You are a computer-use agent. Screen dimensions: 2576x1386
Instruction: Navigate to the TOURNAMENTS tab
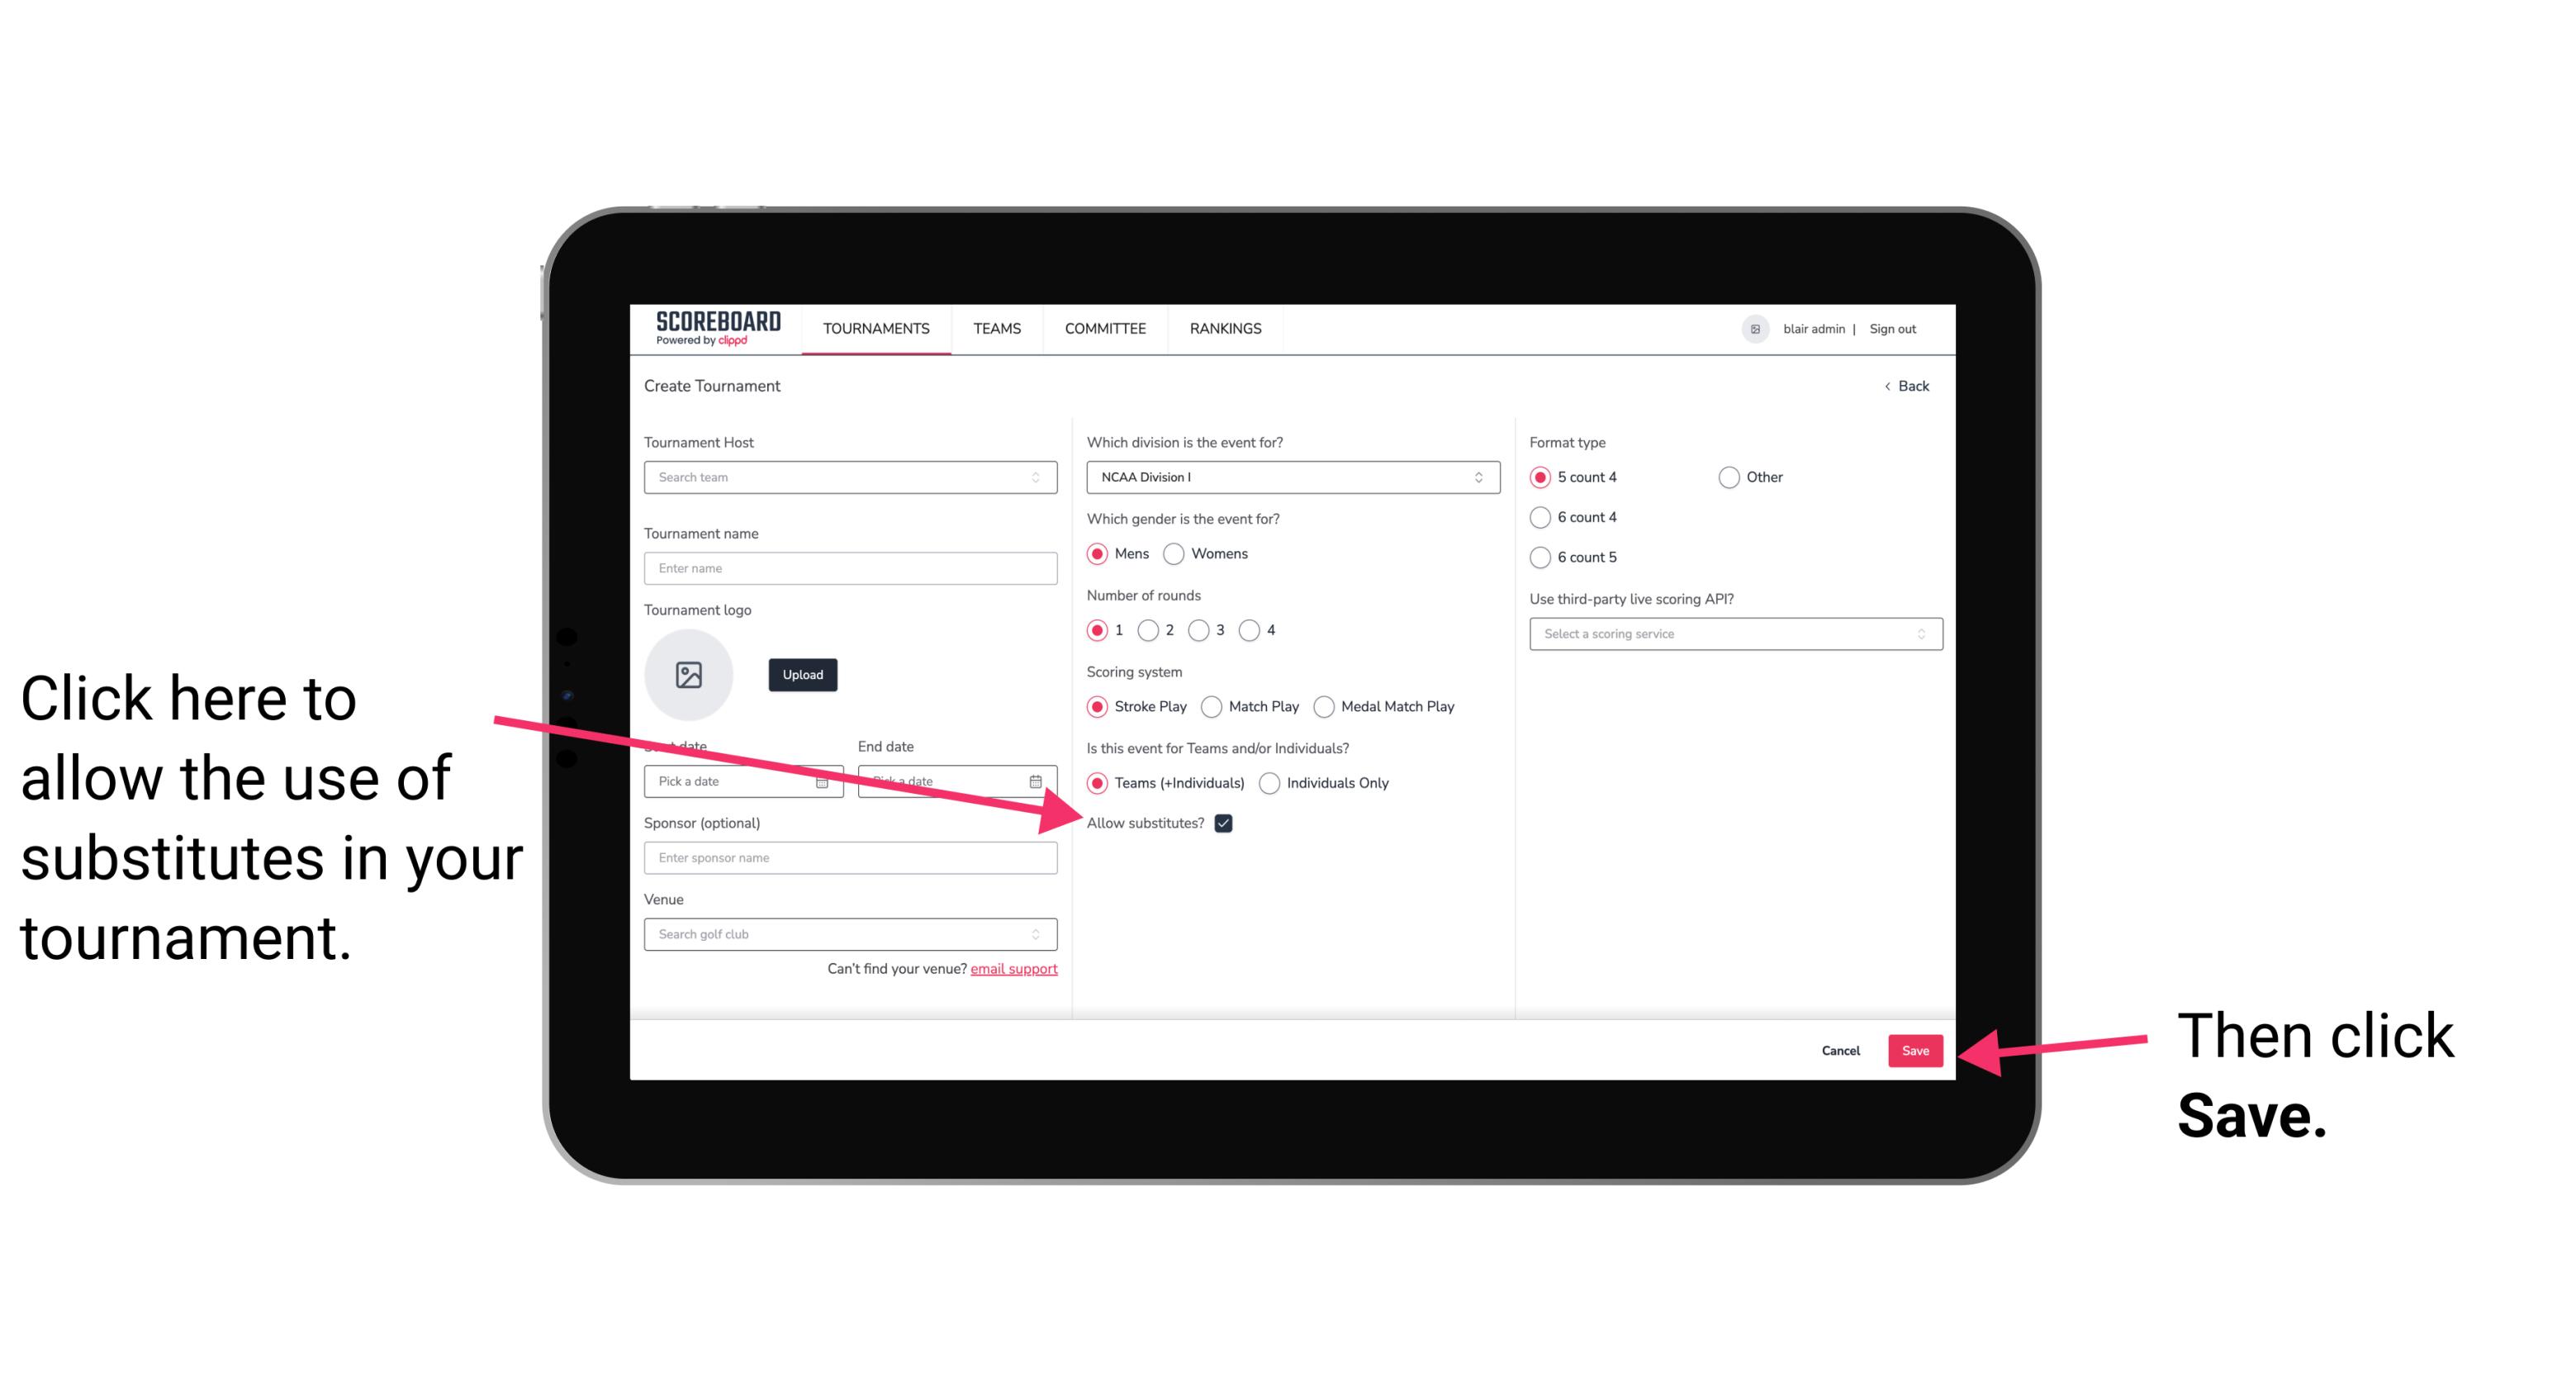(x=875, y=328)
